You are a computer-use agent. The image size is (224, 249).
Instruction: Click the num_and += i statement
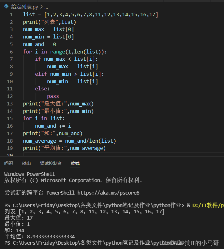(x=53, y=126)
